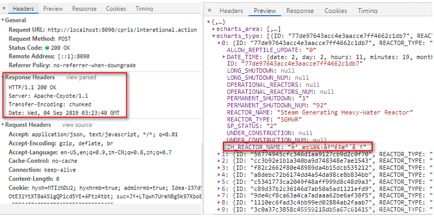Expand item 2 with ID cc3b92e1

point(219,161)
